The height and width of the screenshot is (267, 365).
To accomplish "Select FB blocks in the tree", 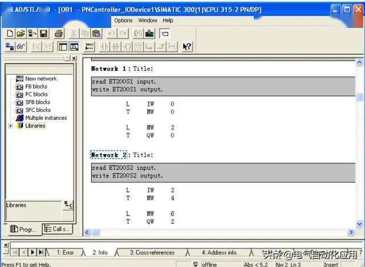I will coord(36,87).
